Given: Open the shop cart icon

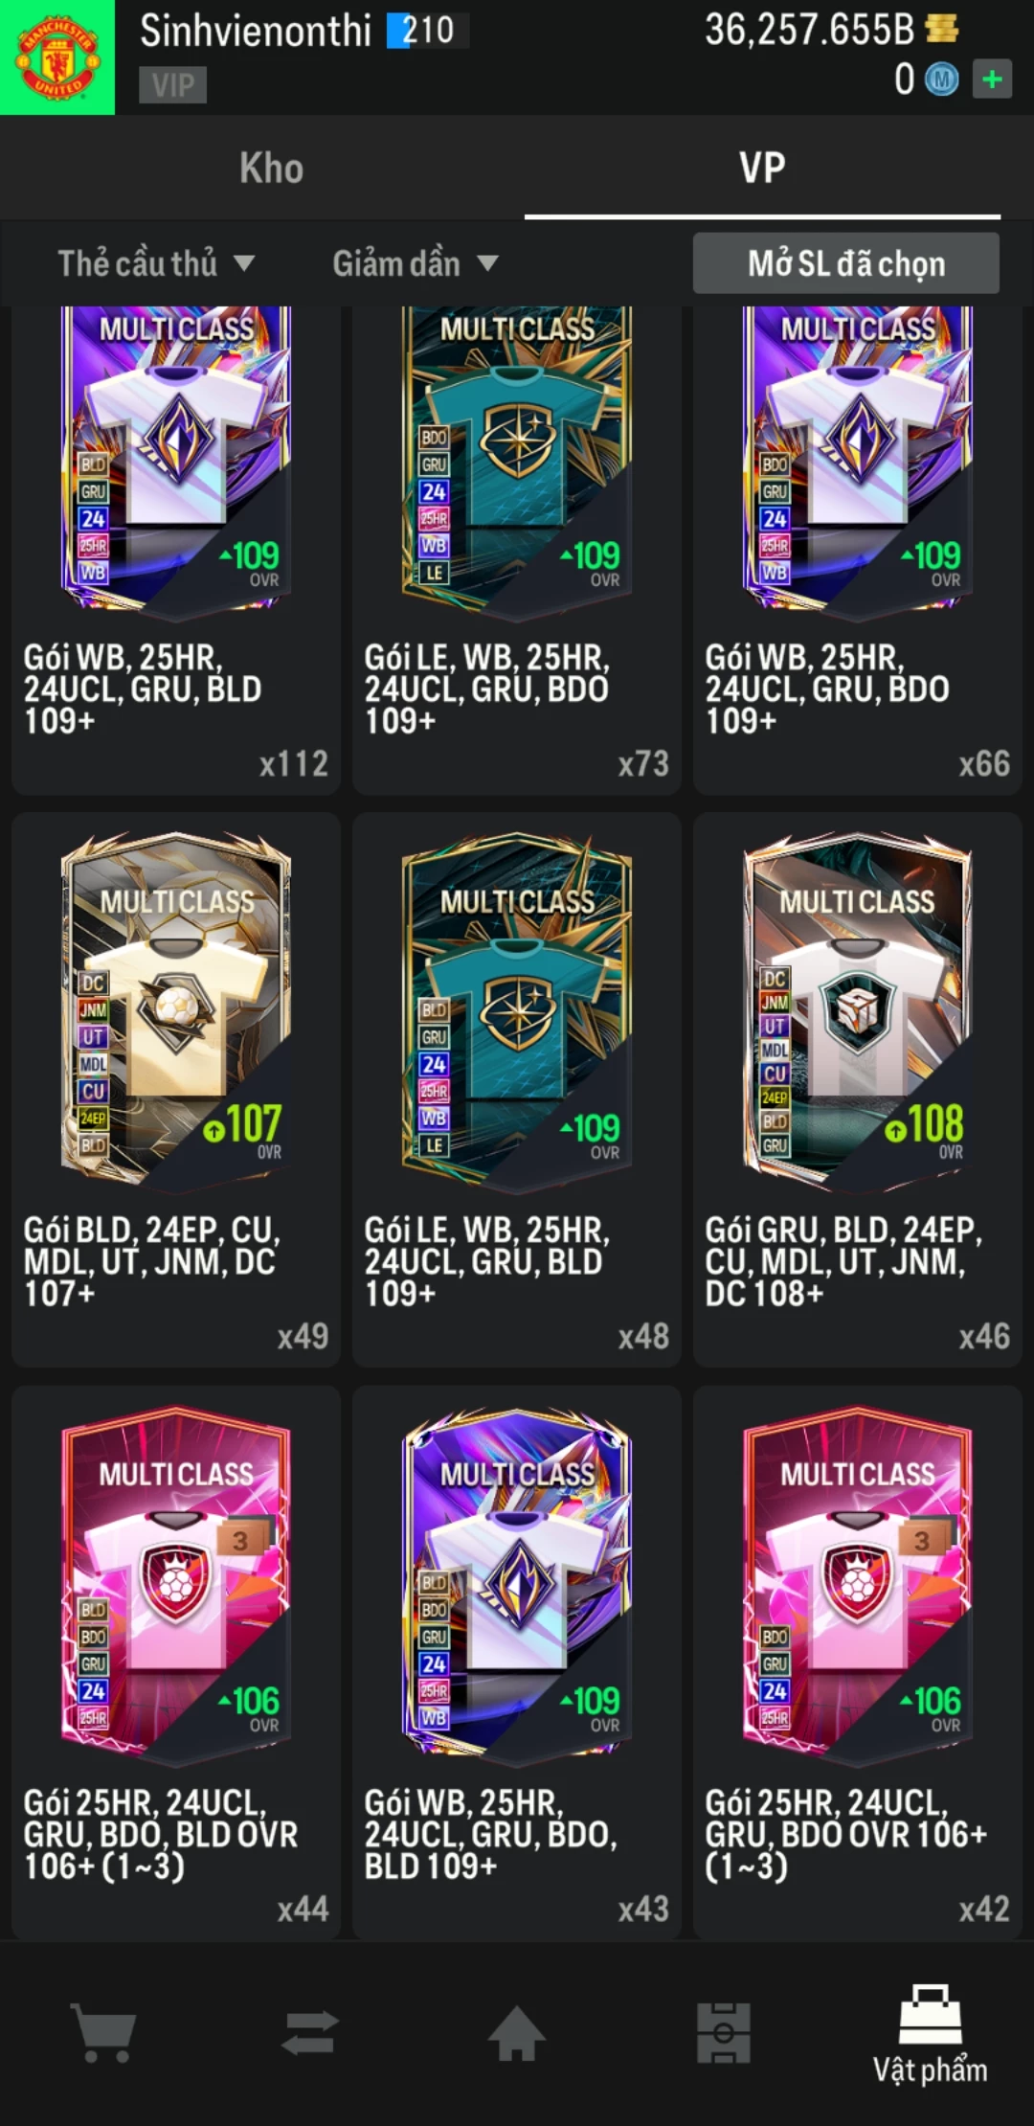Looking at the screenshot, I should pos(103,2033).
